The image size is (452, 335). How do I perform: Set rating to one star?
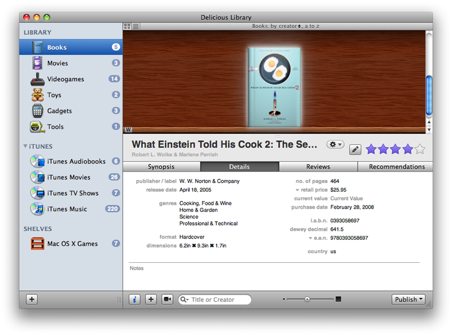click(x=371, y=149)
